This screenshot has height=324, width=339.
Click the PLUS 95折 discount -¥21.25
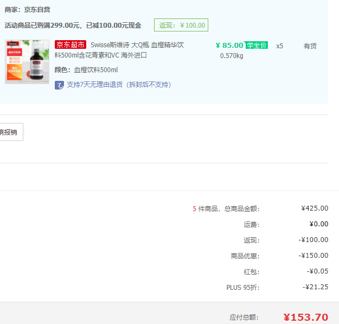tap(316, 287)
